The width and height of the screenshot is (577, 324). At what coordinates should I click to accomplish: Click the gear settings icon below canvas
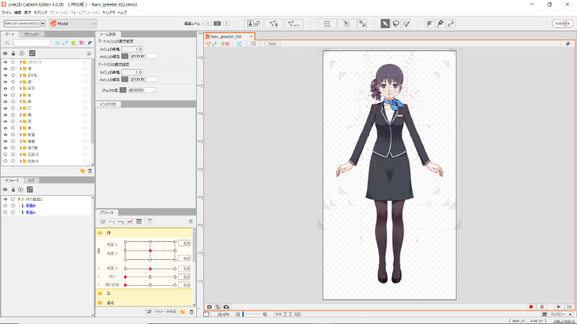click(542, 307)
